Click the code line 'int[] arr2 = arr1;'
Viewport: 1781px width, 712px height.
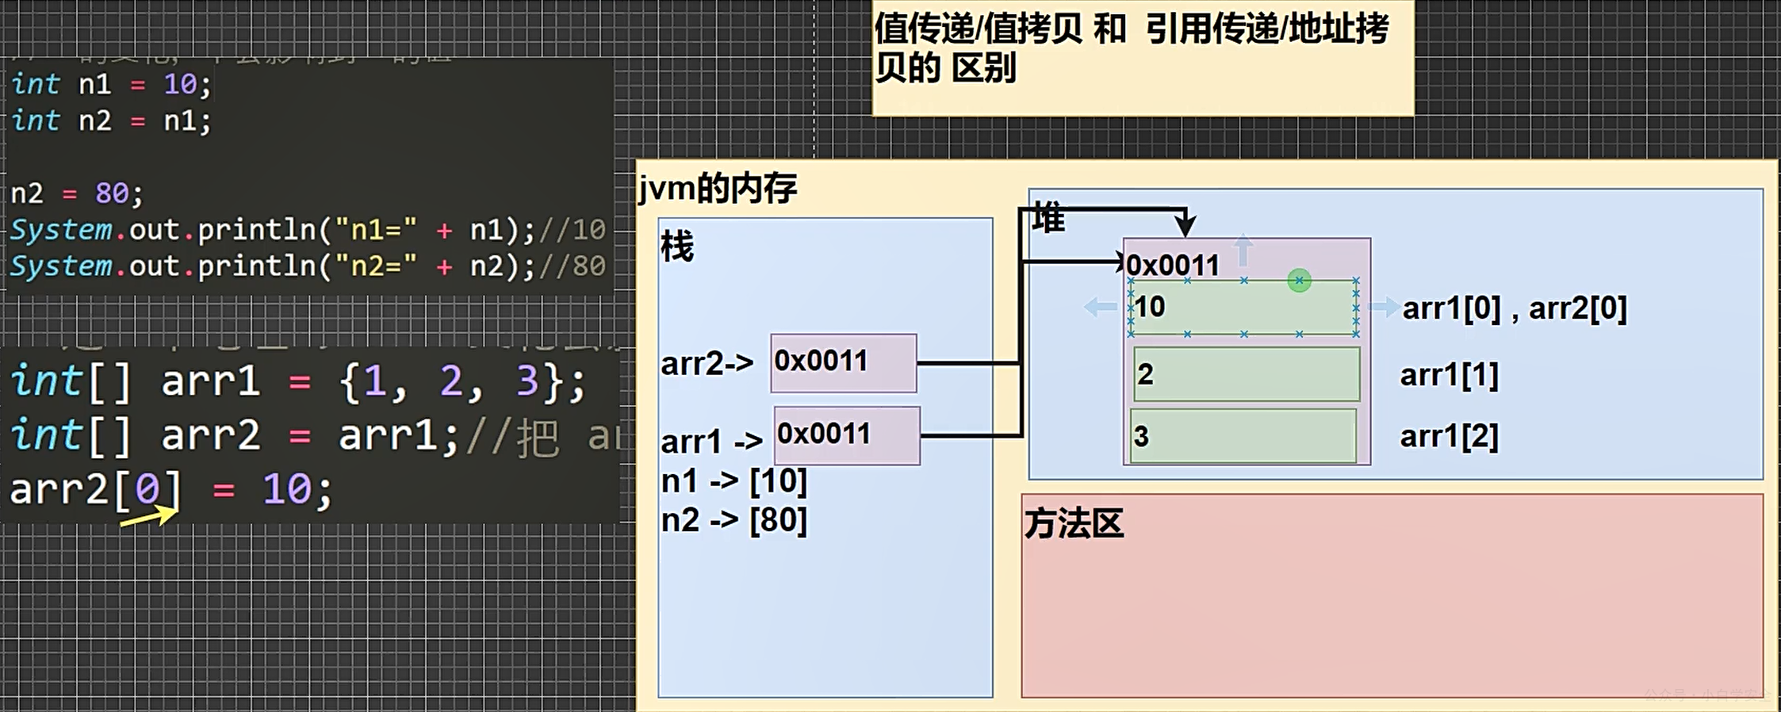[x=235, y=435]
